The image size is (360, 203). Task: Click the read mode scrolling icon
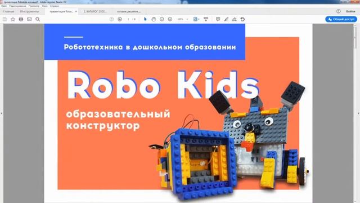tap(206, 19)
